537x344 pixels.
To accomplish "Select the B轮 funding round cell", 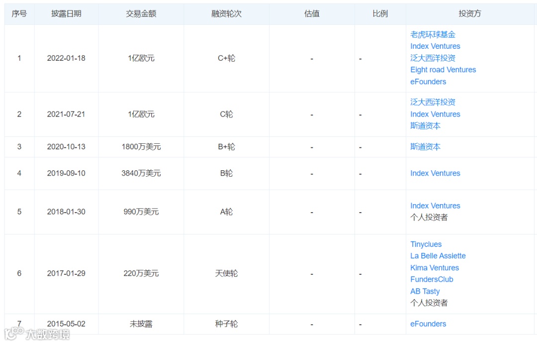I will [226, 174].
